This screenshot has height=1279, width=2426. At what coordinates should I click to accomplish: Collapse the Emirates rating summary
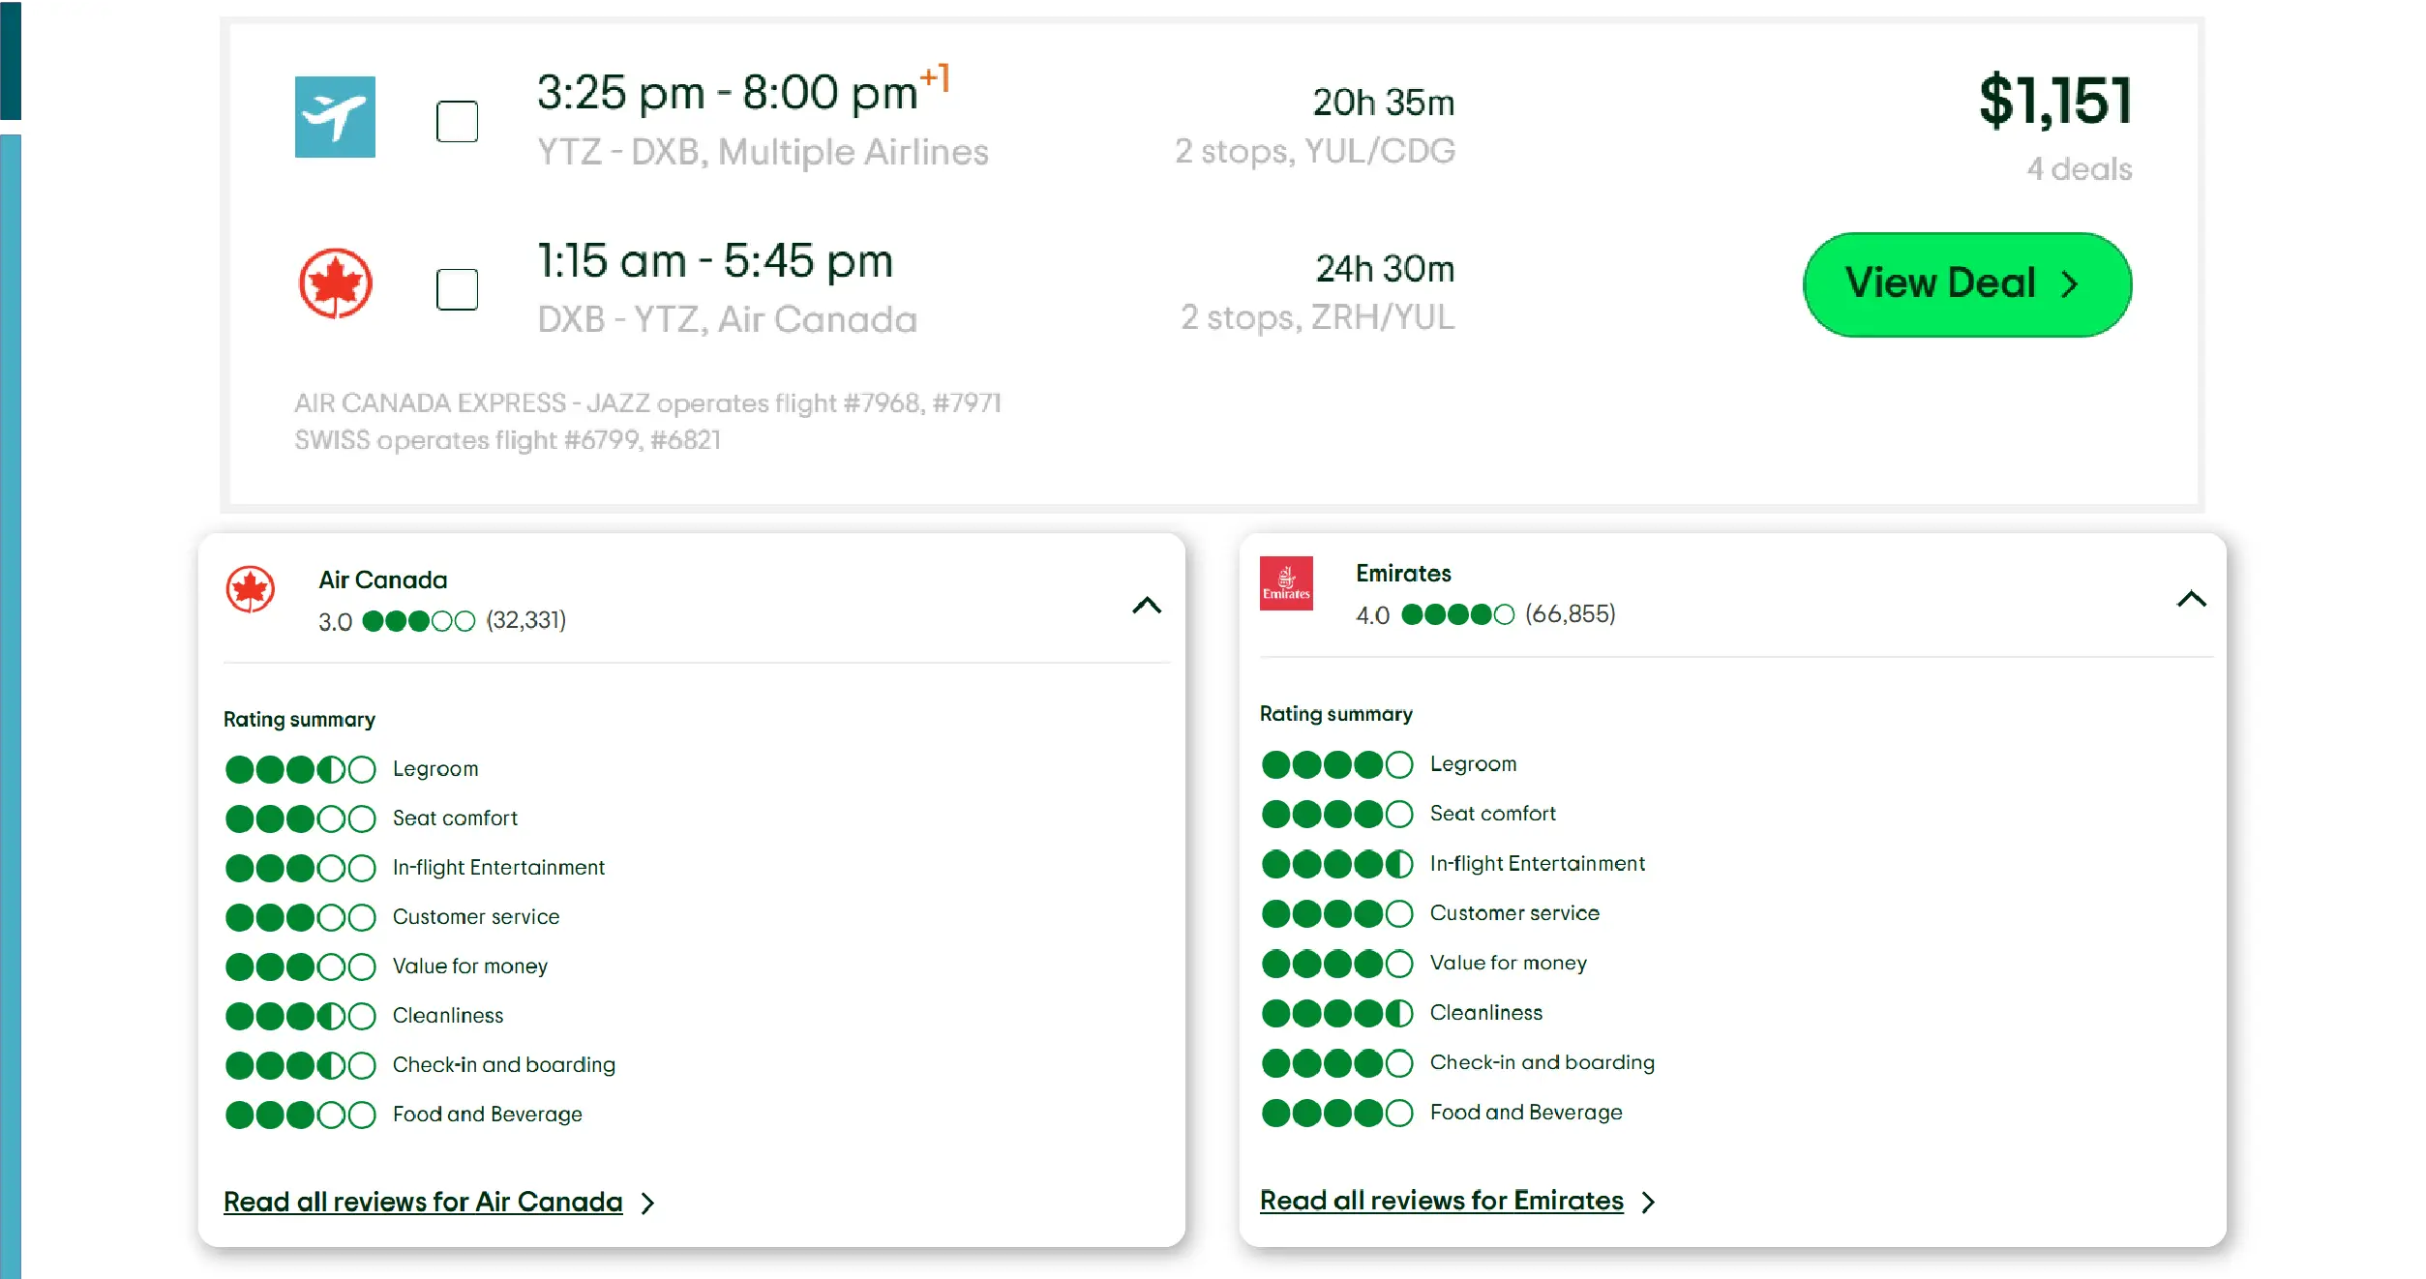point(2191,600)
